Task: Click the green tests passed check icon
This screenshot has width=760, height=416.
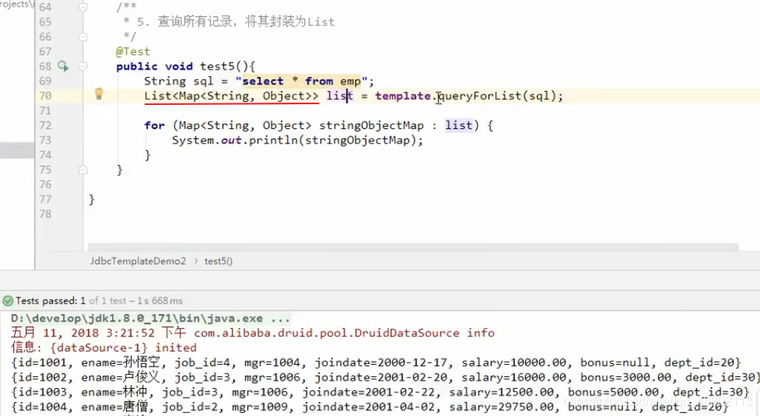Action: pyautogui.click(x=8, y=301)
